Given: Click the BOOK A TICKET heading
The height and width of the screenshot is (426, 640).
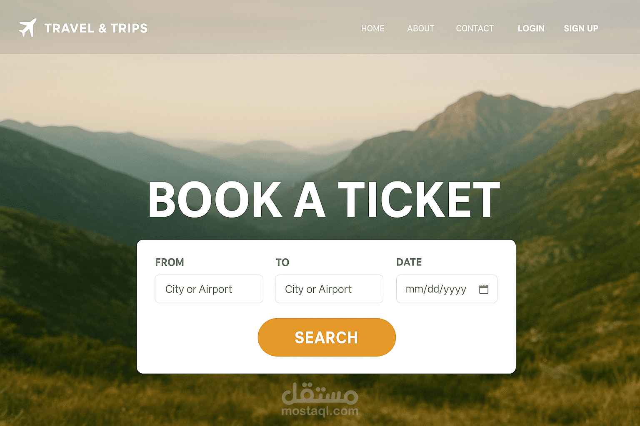Looking at the screenshot, I should click(324, 200).
